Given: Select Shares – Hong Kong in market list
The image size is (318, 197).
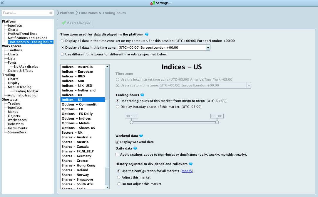Looking at the screenshot, I should coord(83,165).
